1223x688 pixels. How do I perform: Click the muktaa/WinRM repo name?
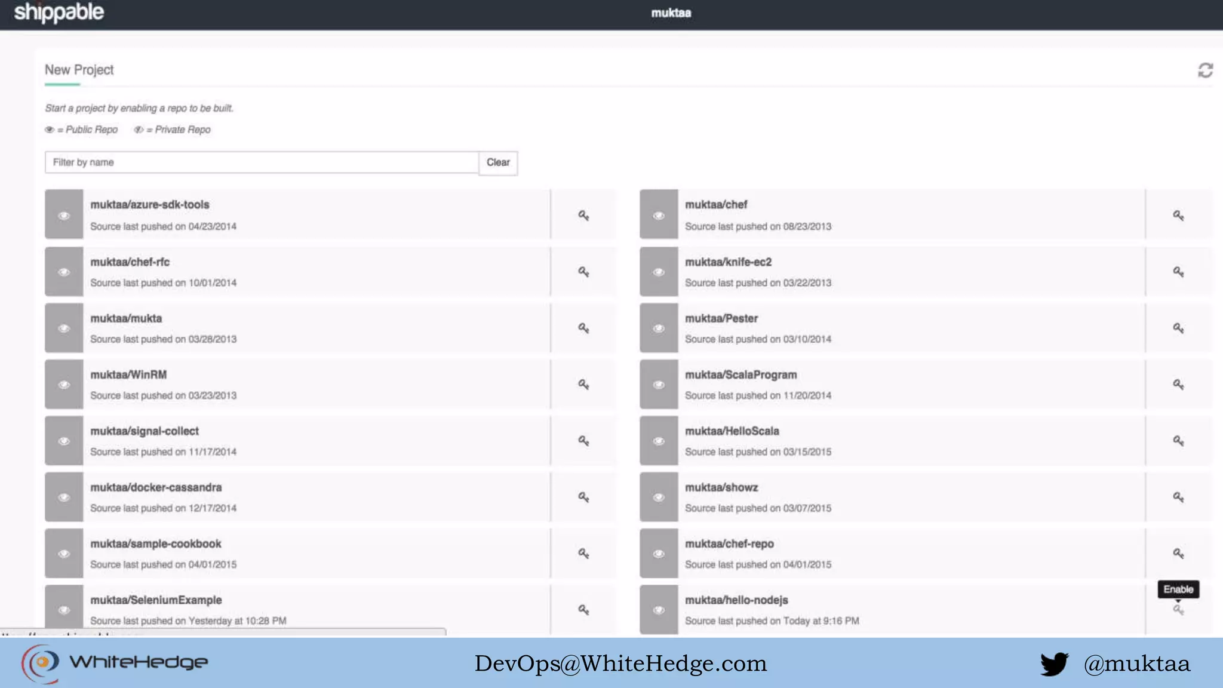128,374
